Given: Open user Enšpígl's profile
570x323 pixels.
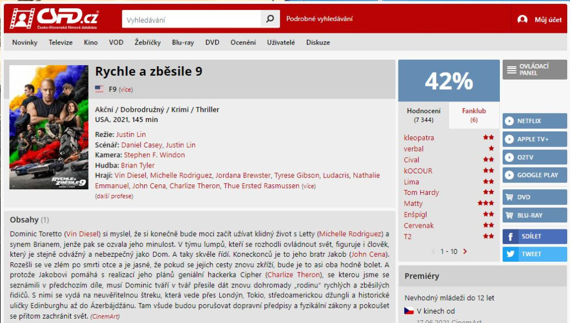Looking at the screenshot, I should click(415, 214).
